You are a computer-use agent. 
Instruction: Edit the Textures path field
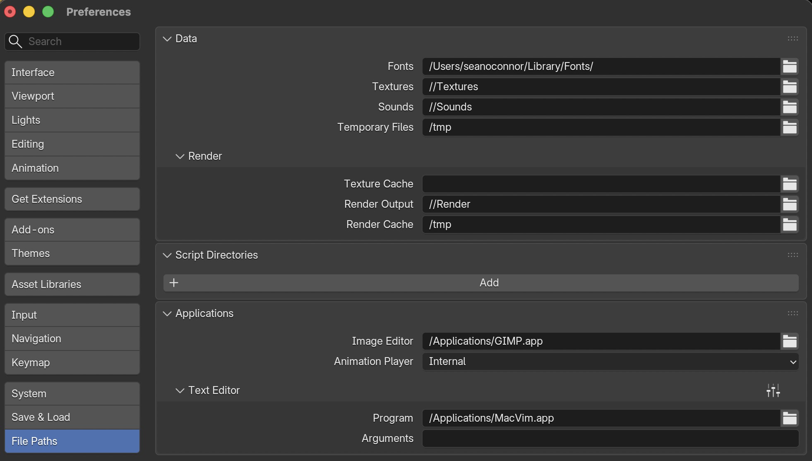tap(601, 86)
